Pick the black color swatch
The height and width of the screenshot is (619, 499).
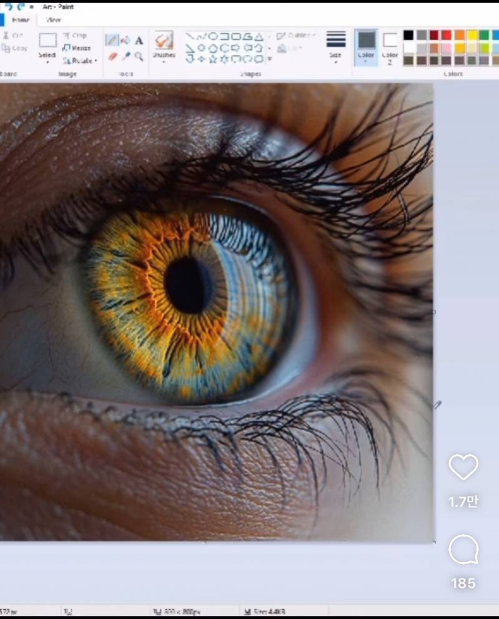[x=409, y=35]
